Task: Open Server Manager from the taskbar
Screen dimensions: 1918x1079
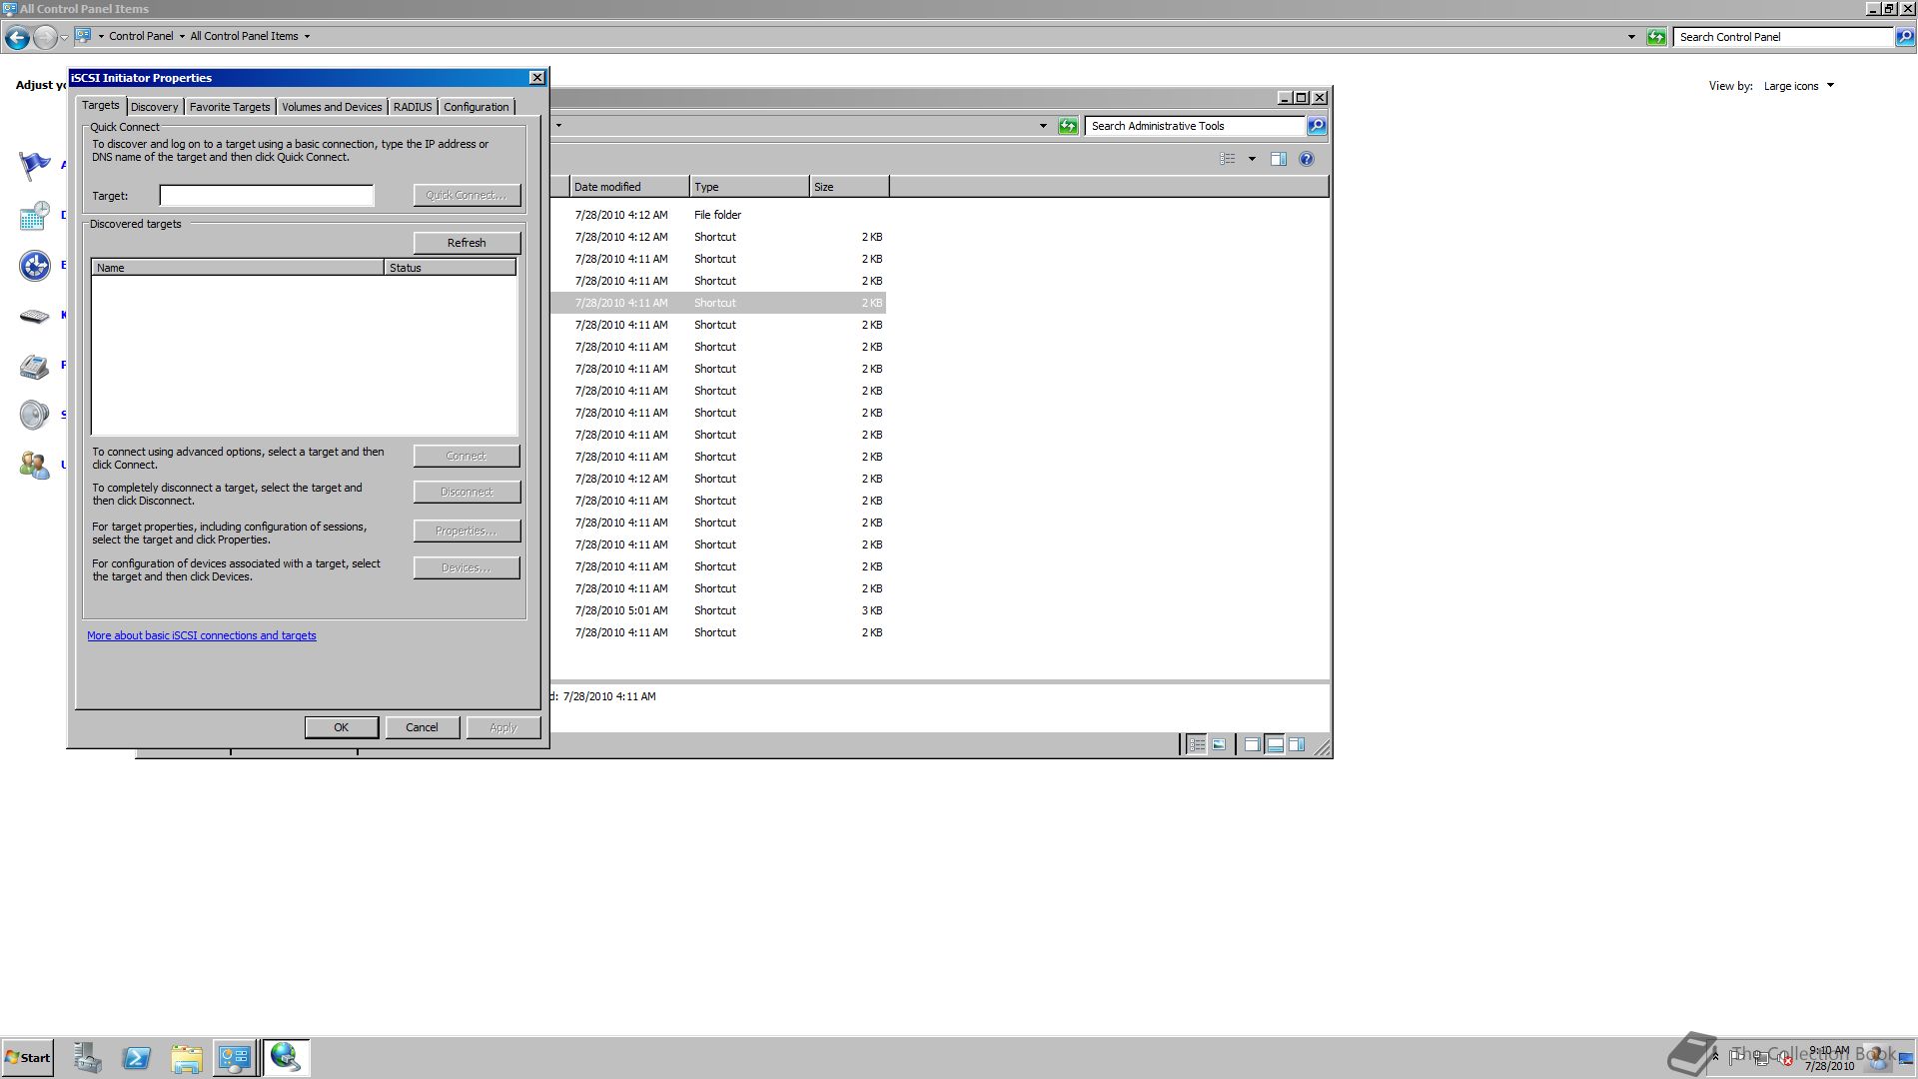Action: (88, 1057)
